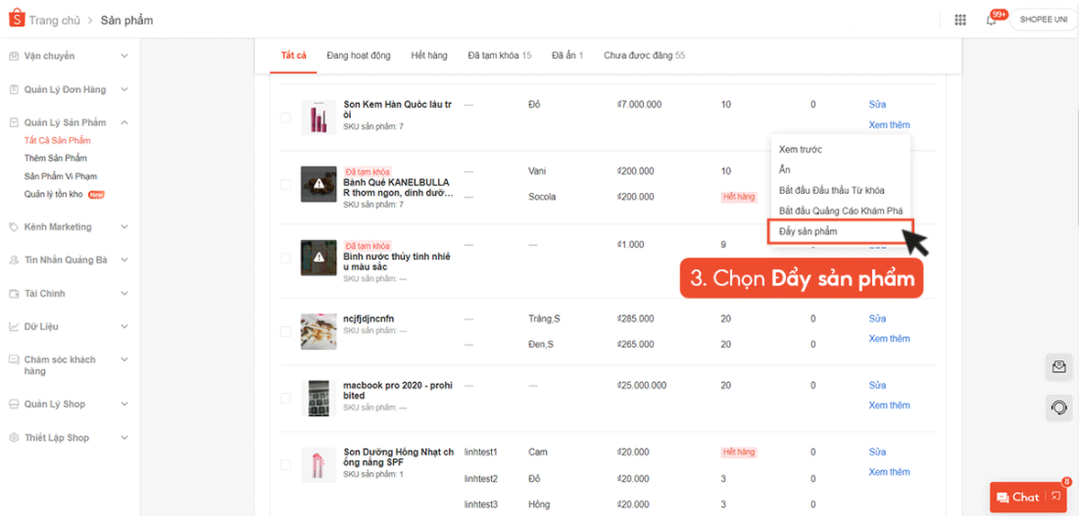
Task: Check the ncjfjdjncnfn product checkbox
Action: 286,332
